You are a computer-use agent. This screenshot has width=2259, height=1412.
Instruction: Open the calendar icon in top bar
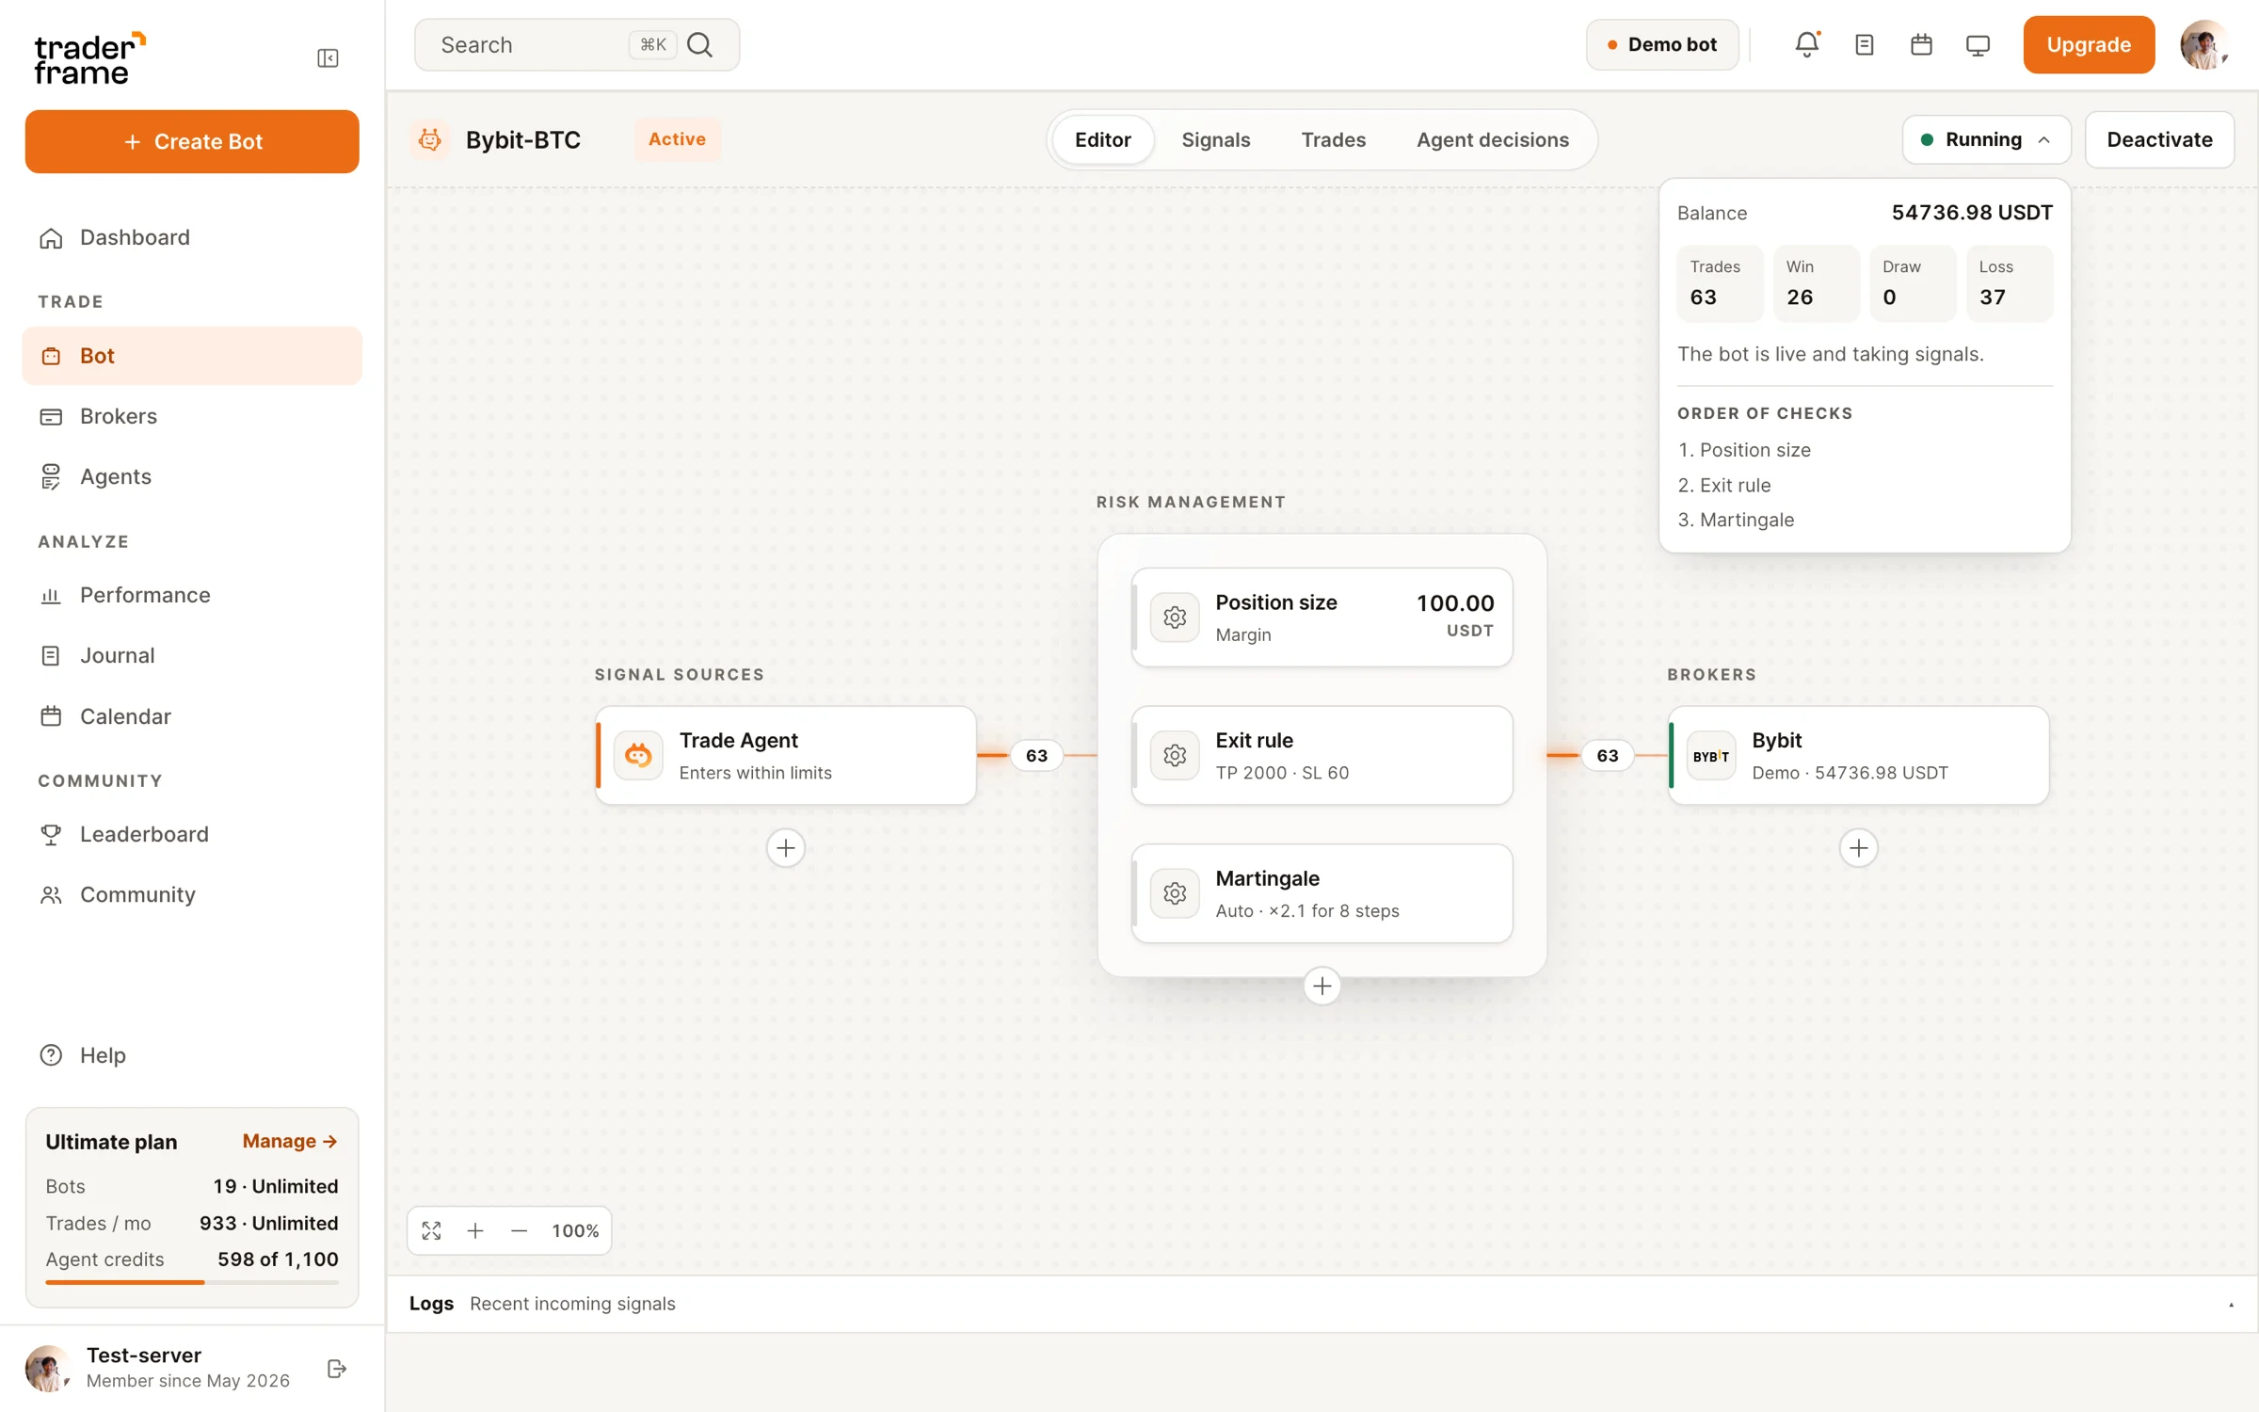tap(1921, 44)
